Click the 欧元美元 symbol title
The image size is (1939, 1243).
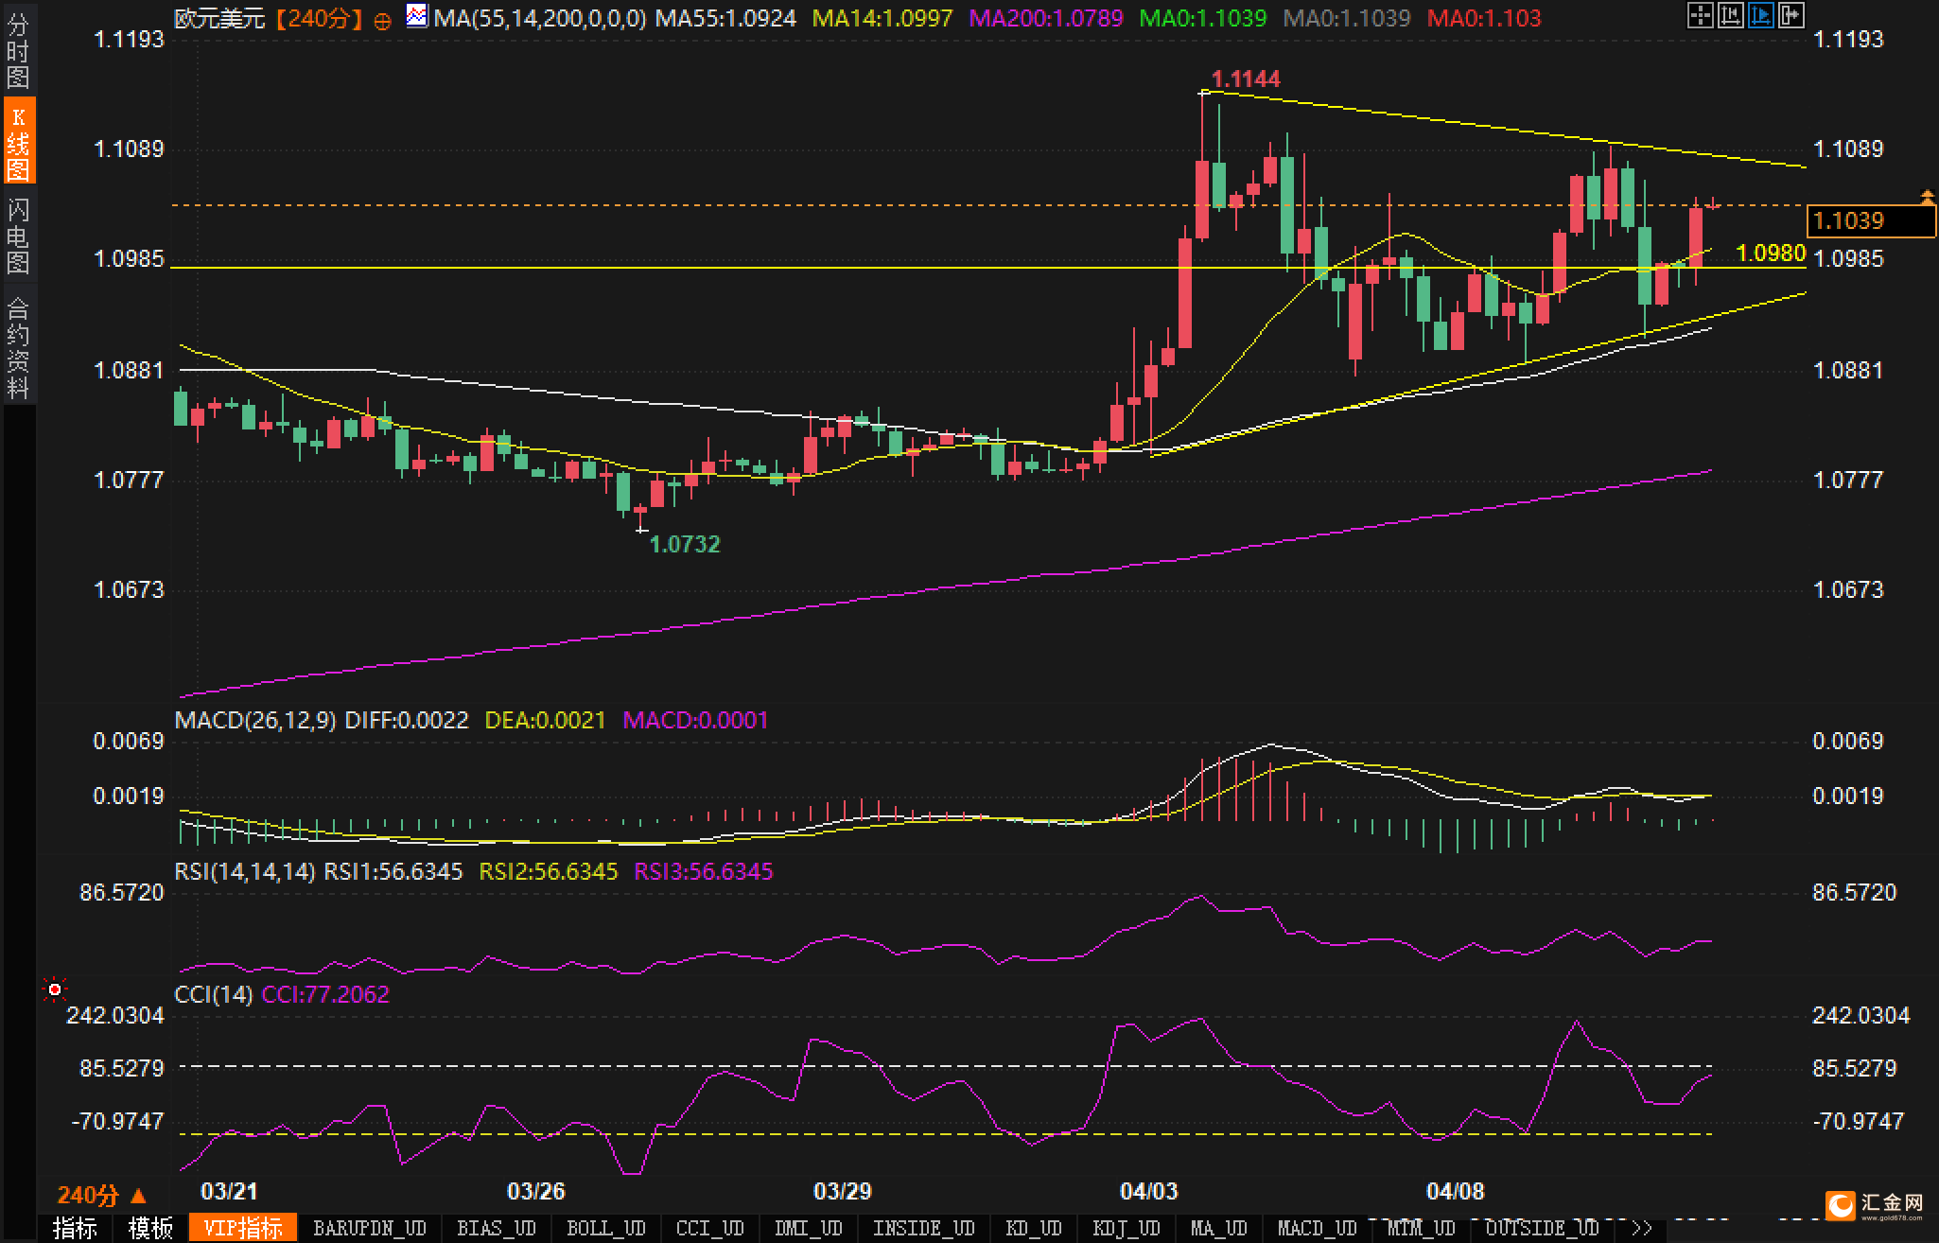(x=219, y=18)
